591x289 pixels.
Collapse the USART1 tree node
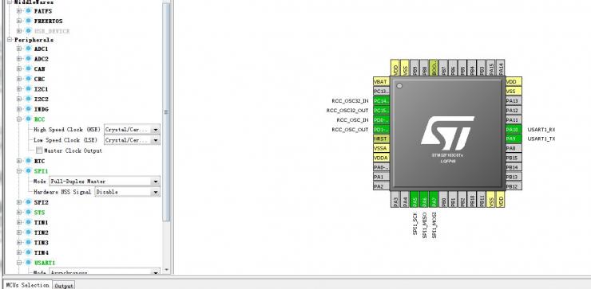coord(19,263)
